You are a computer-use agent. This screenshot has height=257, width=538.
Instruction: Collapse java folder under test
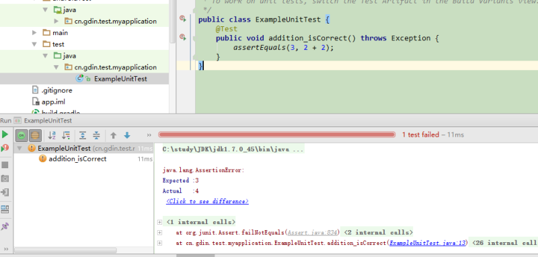46,56
